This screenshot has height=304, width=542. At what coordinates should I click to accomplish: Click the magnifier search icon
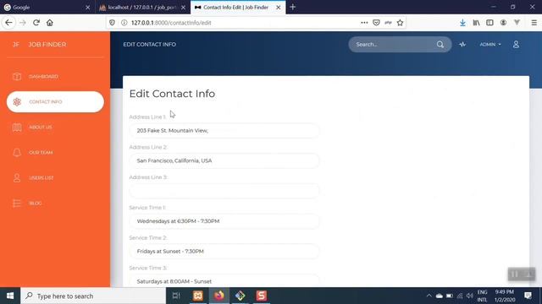[x=440, y=45]
